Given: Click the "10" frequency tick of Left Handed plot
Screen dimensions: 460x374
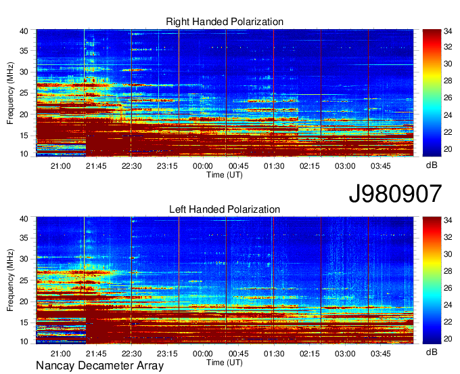Looking at the screenshot, I should coord(24,341).
